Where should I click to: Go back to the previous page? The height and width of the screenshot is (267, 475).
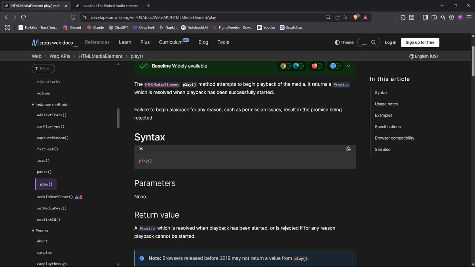[x=6, y=17]
